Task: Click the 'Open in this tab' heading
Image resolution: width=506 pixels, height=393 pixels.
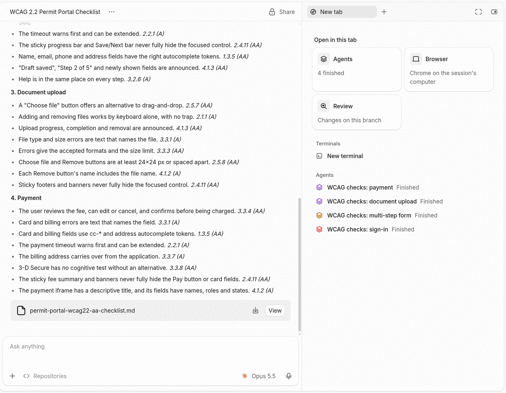Action: tap(335, 40)
